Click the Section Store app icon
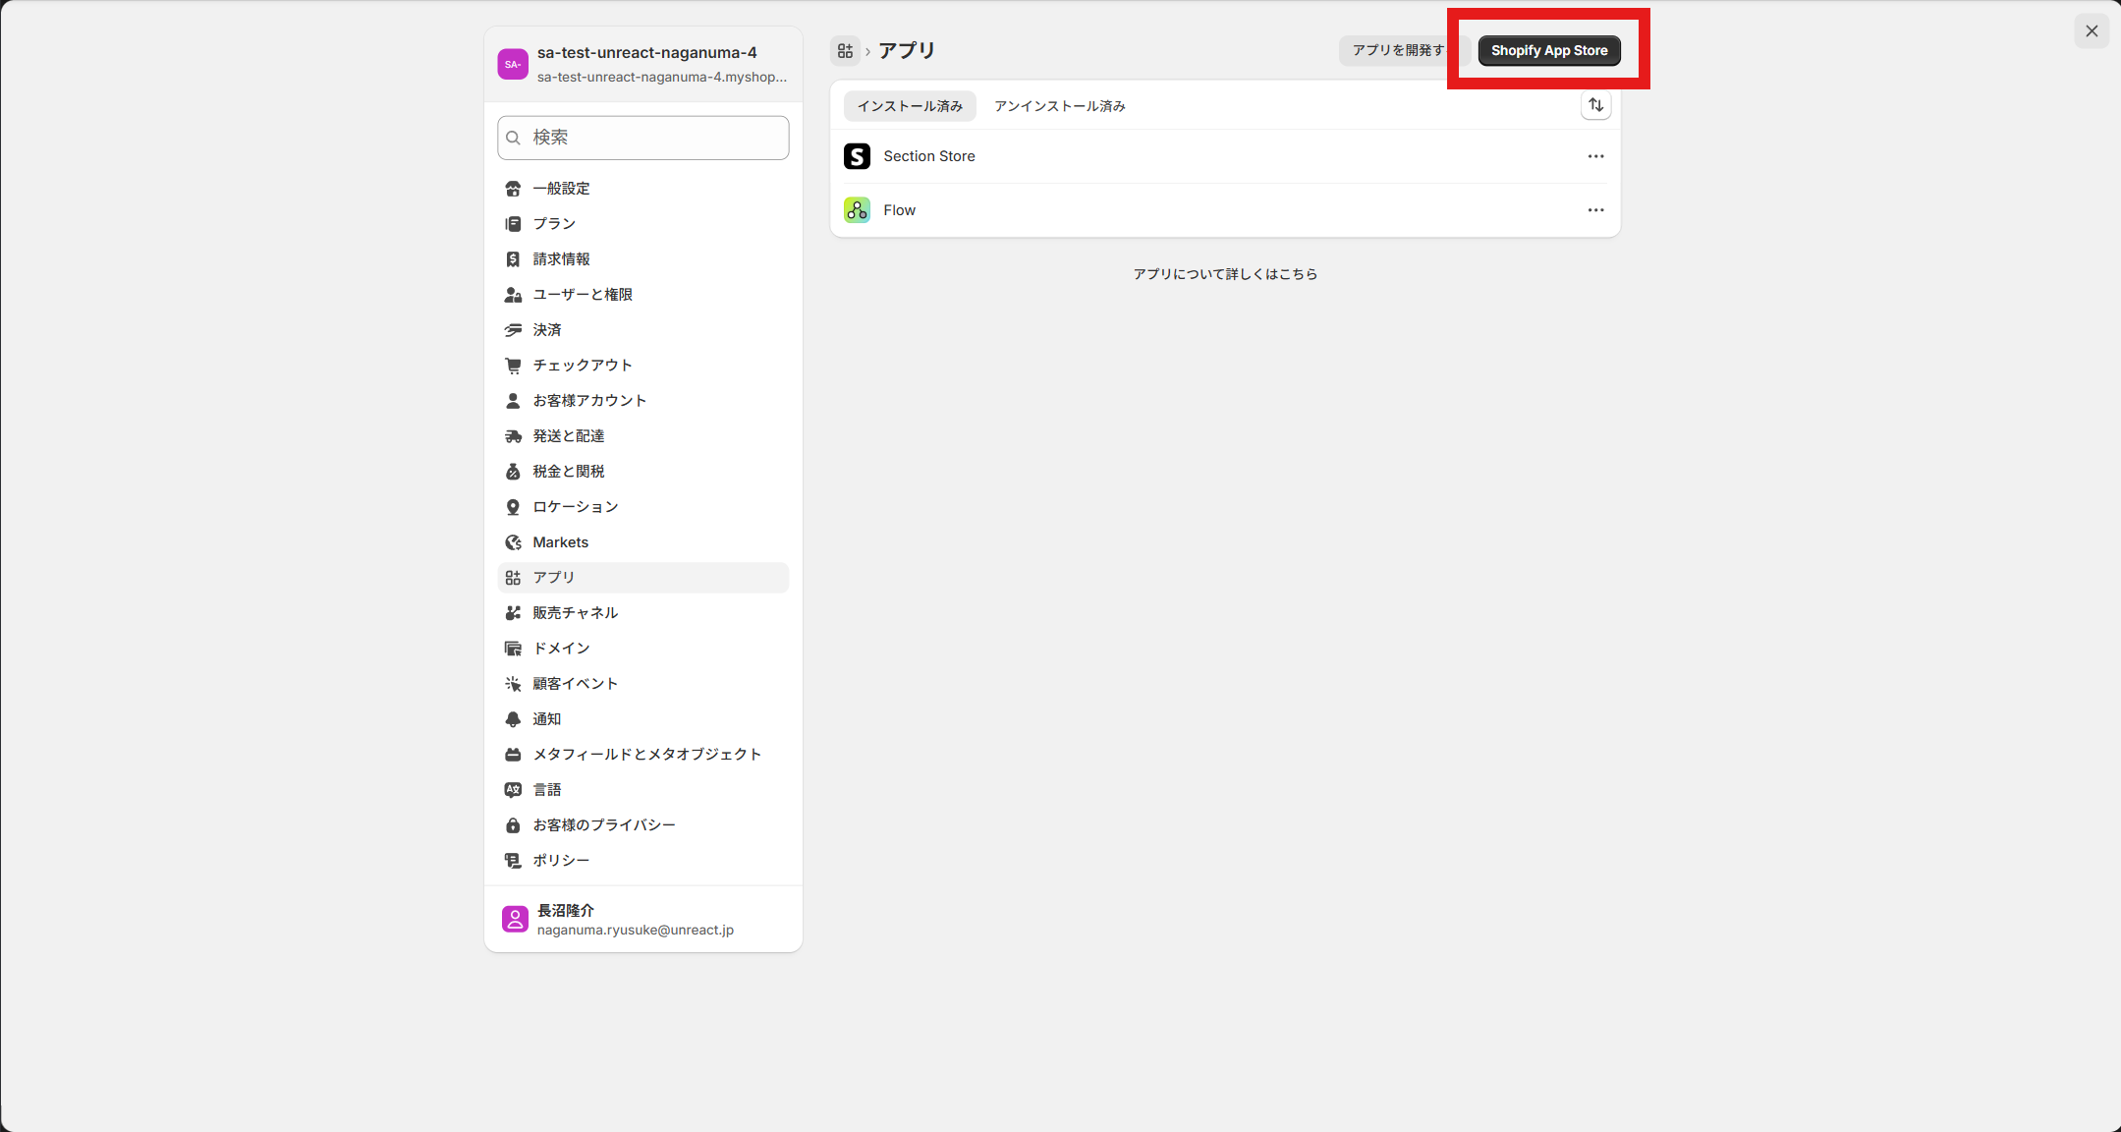The width and height of the screenshot is (2121, 1132). pyautogui.click(x=856, y=155)
